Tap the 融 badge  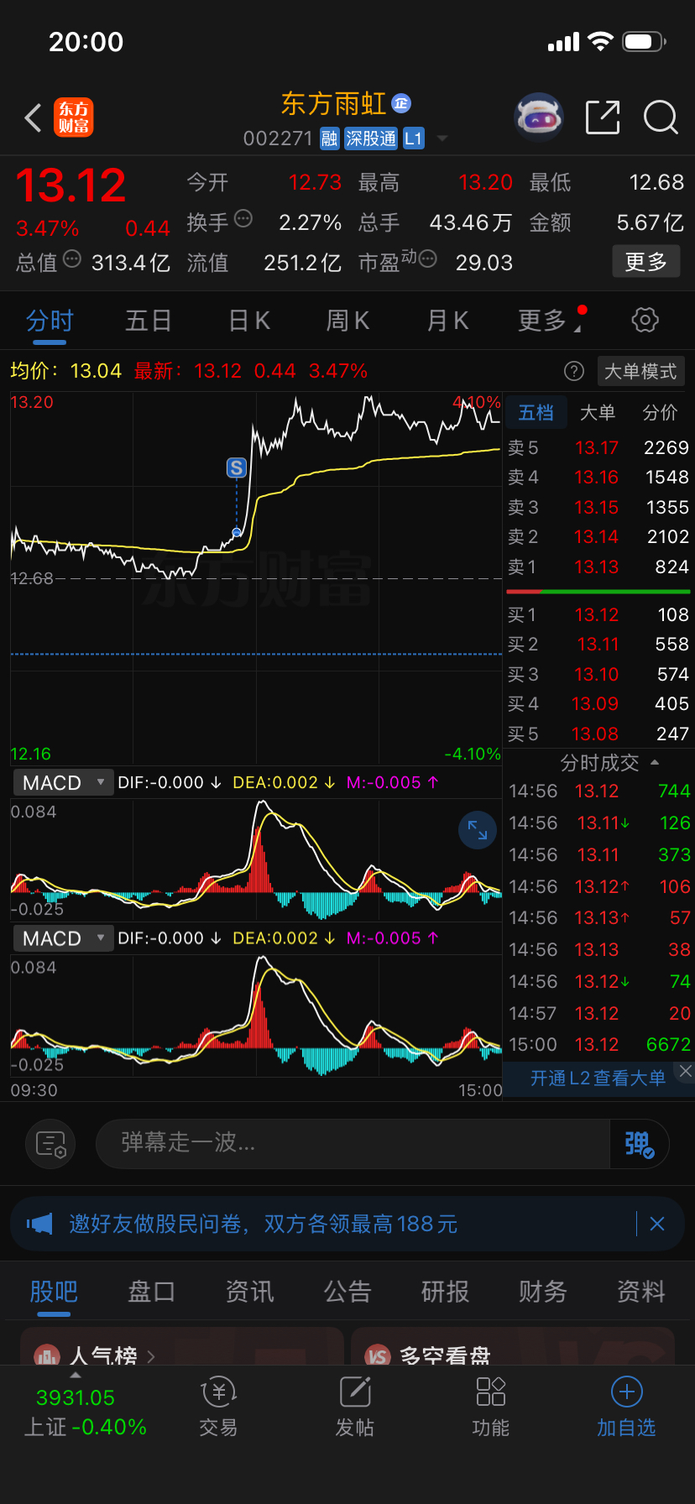(330, 138)
